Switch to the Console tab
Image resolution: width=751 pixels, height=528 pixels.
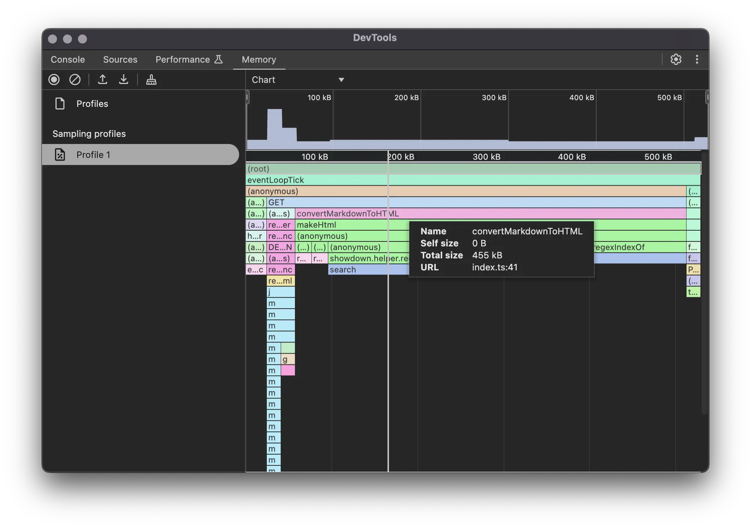[x=68, y=60]
